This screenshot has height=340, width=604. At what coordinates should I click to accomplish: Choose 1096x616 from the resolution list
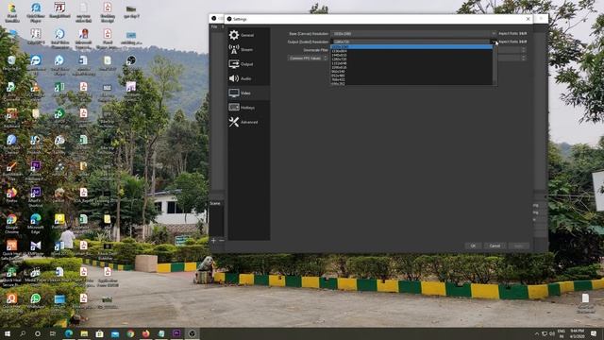click(x=411, y=67)
